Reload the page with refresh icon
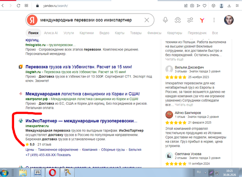This screenshot has height=177, width=242. point(18,6)
